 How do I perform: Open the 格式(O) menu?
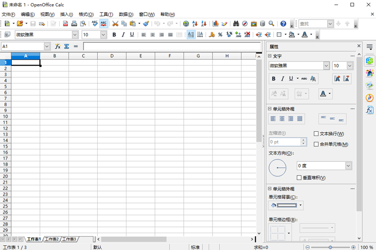(86, 15)
